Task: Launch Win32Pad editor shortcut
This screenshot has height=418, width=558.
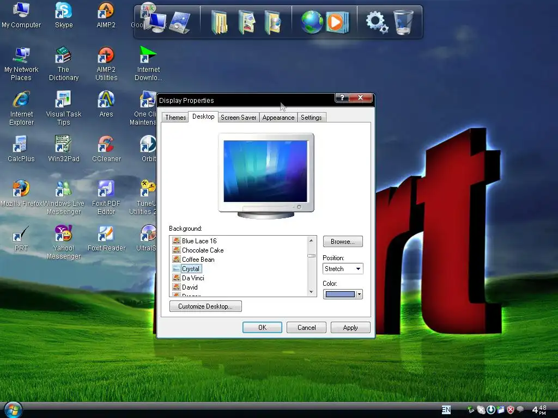Action: coord(63,149)
